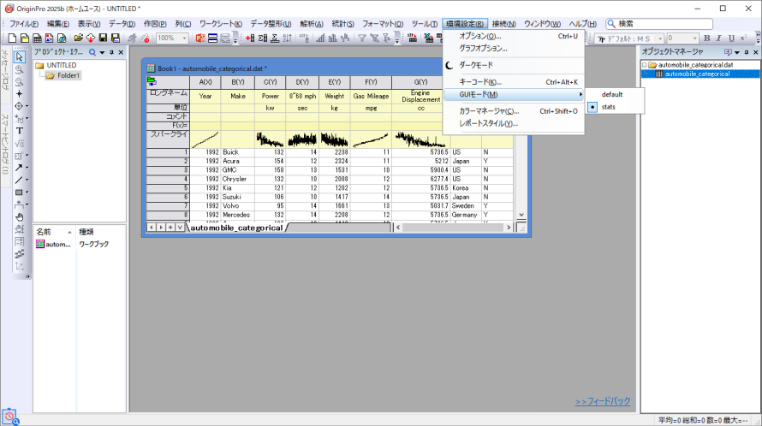Click the Add New Column icon
This screenshot has height=426, width=762.
250,38
